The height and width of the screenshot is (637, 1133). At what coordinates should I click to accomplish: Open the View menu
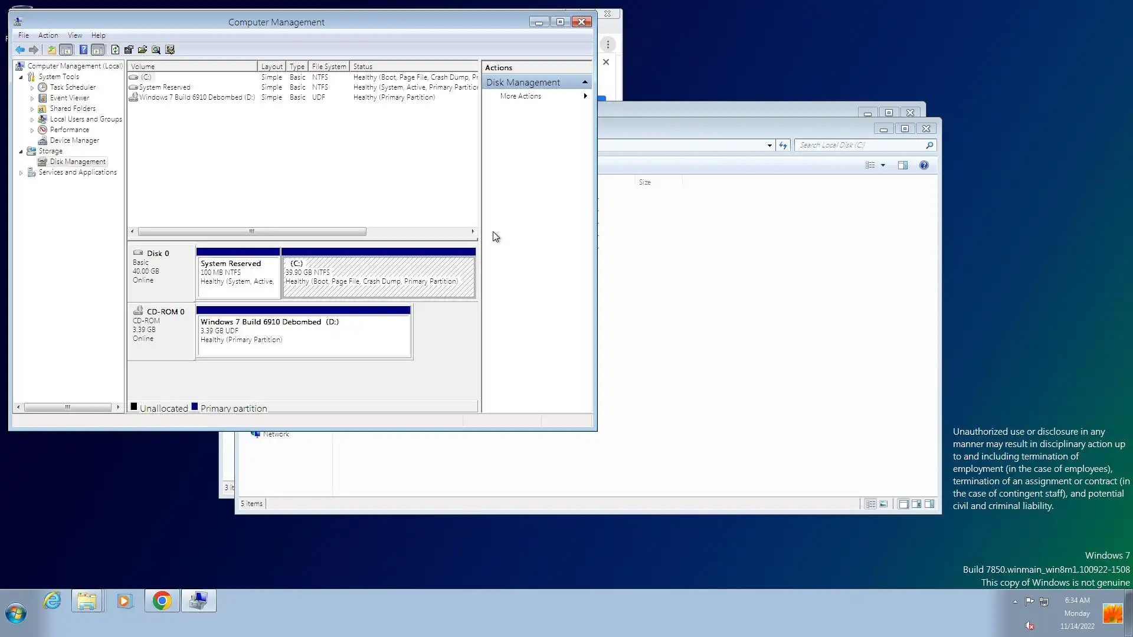[x=74, y=35]
